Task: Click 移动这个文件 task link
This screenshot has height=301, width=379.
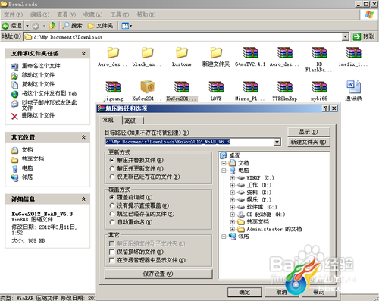Action: click(x=38, y=75)
